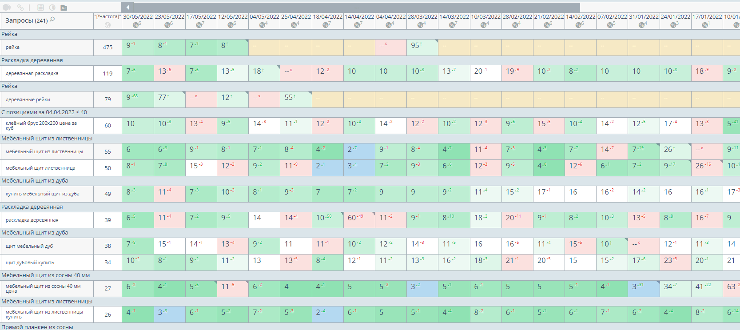
Task: Collapse group 'С позициями за 04.04.2022 < 40'
Action: click(x=44, y=112)
